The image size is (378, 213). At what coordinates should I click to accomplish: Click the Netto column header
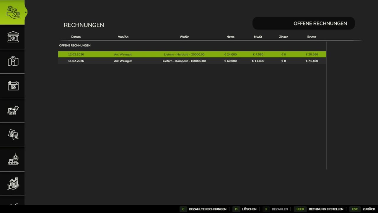coord(230,37)
